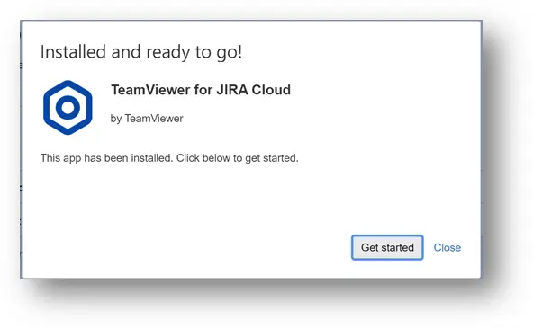Choose the blue Close text link
Screen dimensions: 533x328
(x=447, y=248)
